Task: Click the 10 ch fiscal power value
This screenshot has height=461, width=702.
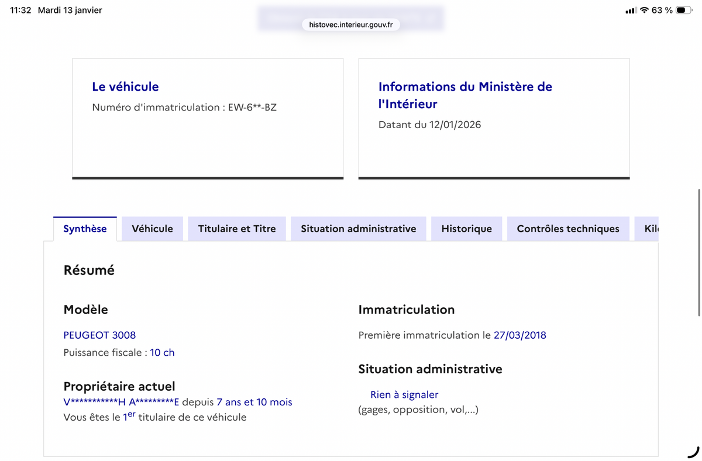Action: pyautogui.click(x=162, y=353)
